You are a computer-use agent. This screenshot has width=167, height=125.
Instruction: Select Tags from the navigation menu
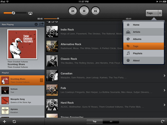click(x=144, y=46)
